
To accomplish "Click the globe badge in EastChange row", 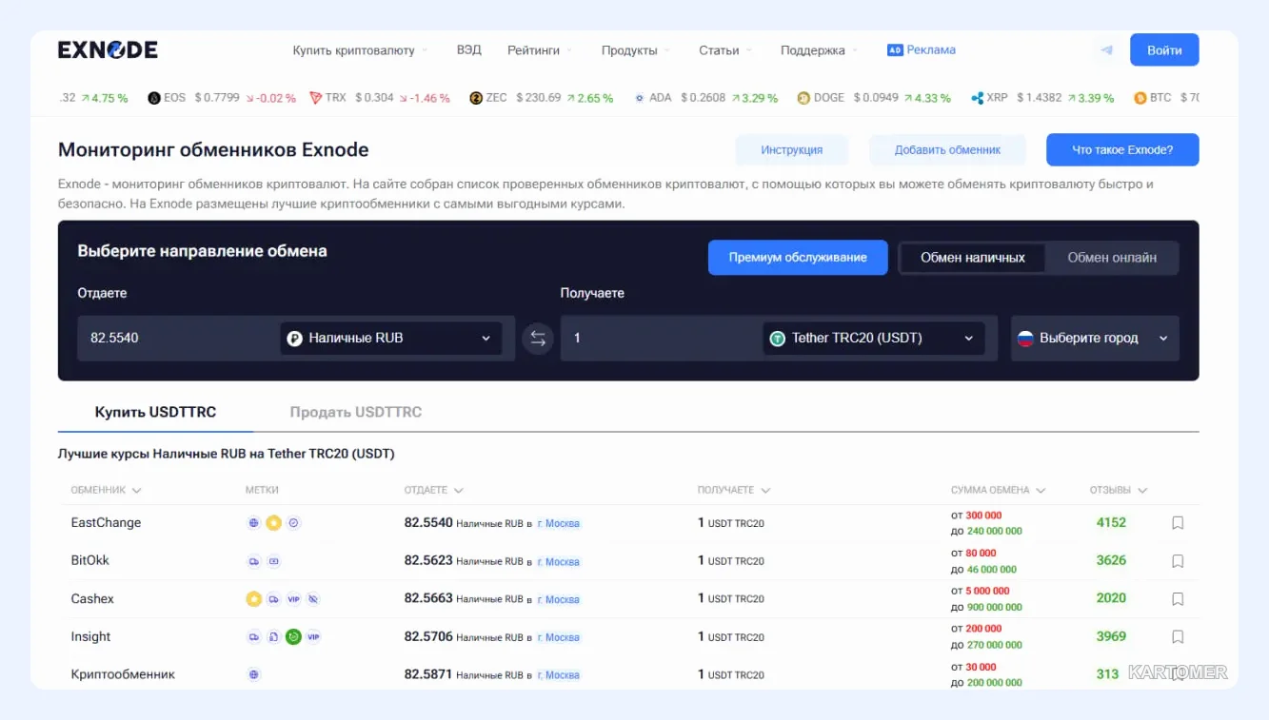I will [253, 523].
